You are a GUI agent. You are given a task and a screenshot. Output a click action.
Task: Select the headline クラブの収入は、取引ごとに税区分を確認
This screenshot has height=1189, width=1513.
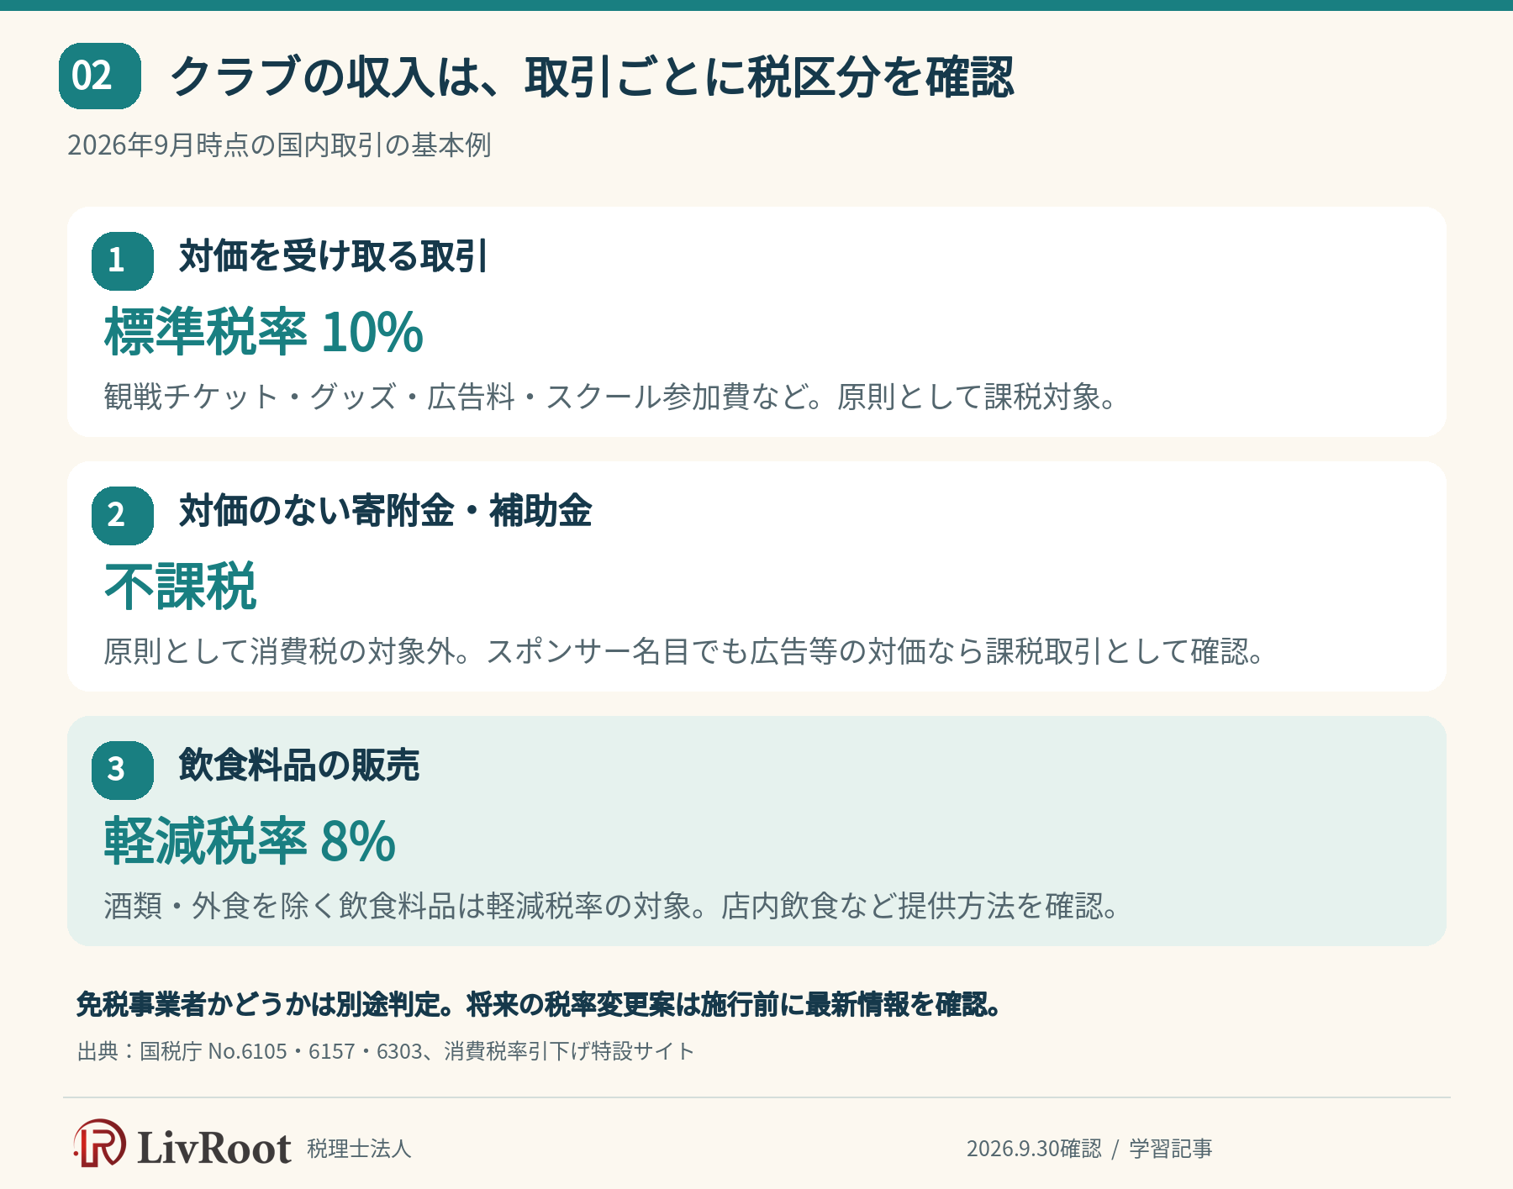592,76
